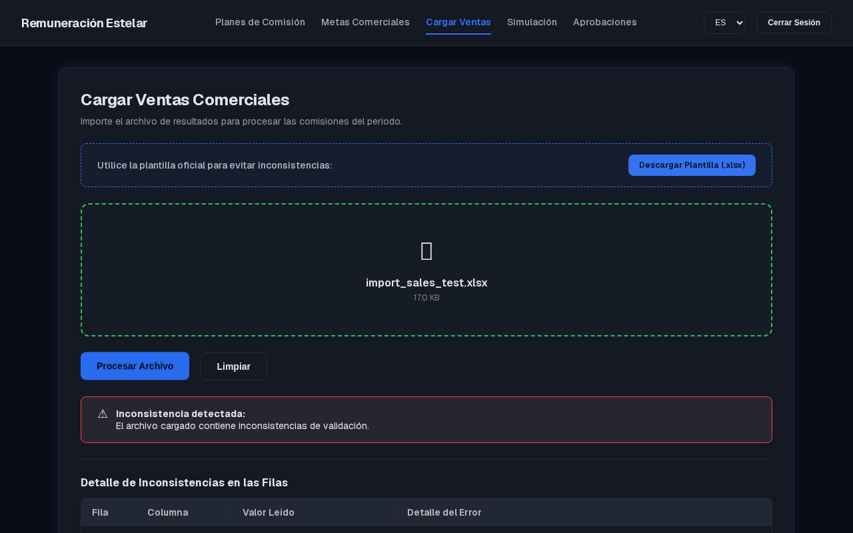
Task: Download the .xlsx template
Action: 692,165
